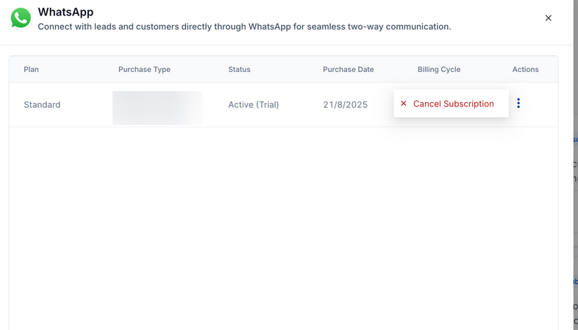Select the Standard plan cell
The width and height of the screenshot is (578, 330).
pos(42,105)
